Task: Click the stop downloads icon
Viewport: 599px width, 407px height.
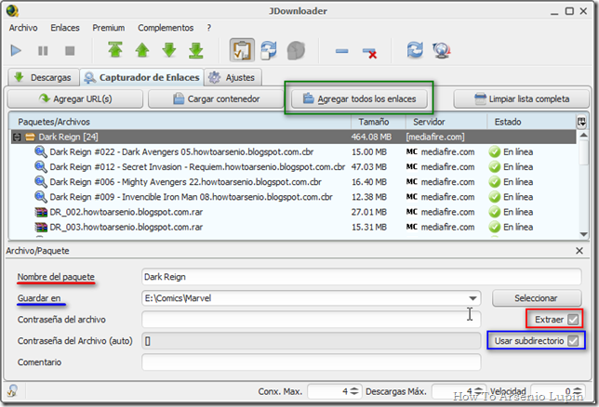Action: tap(68, 50)
